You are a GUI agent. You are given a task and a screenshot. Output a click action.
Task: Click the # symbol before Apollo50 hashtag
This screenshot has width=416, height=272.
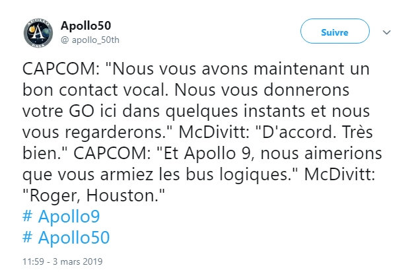coord(28,237)
